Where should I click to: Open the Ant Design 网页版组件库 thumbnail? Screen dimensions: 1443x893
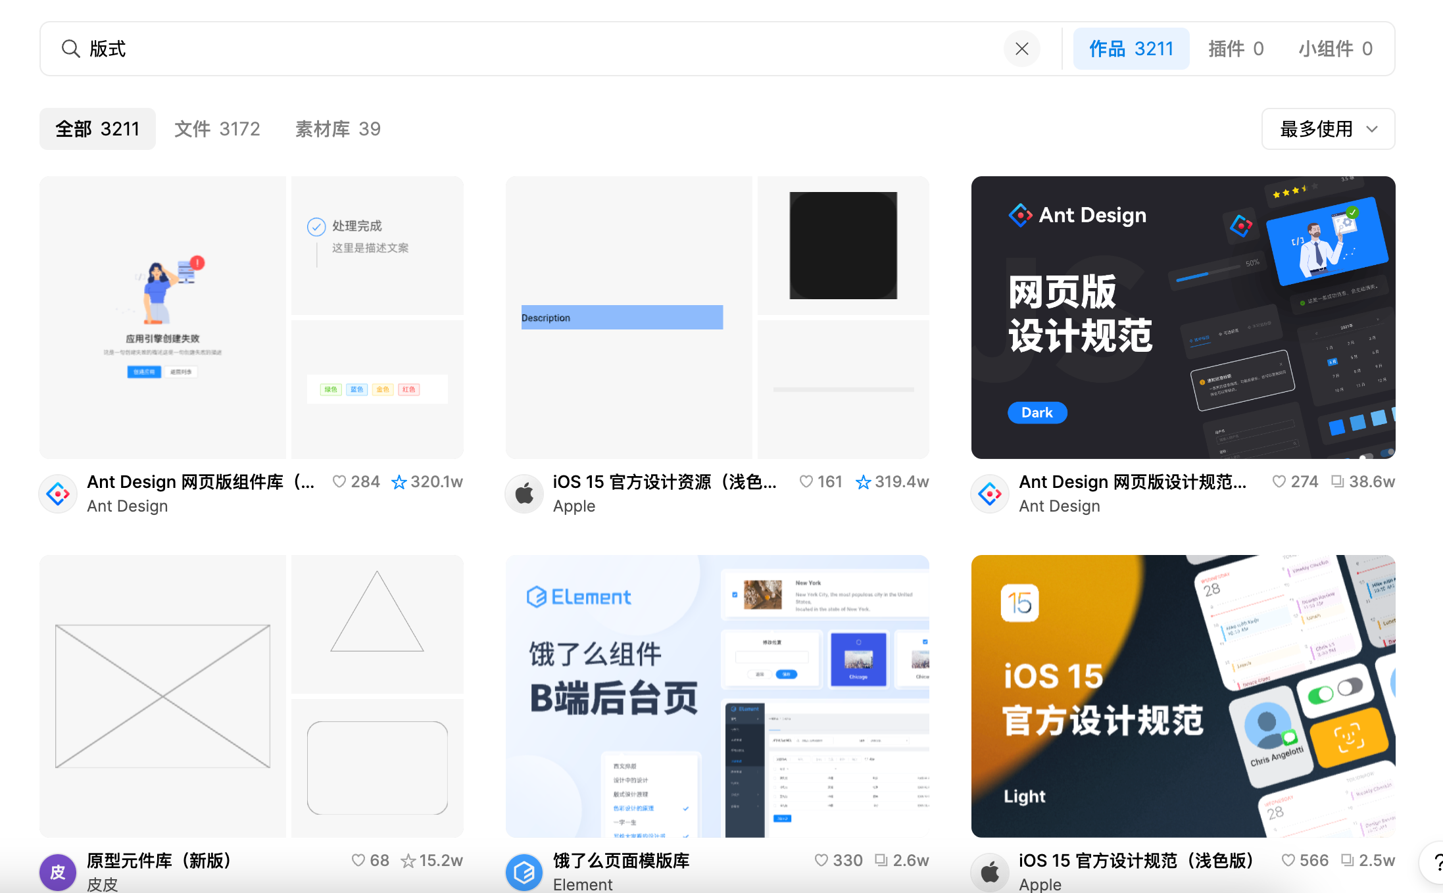pos(251,317)
